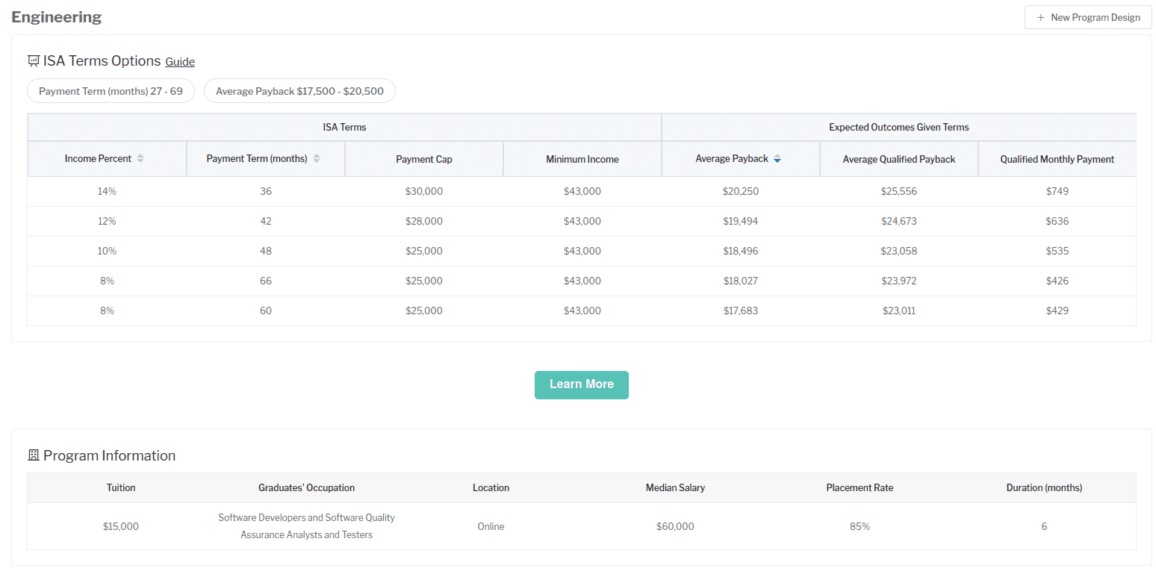Click the sort arrows beside Income Percent

point(140,159)
